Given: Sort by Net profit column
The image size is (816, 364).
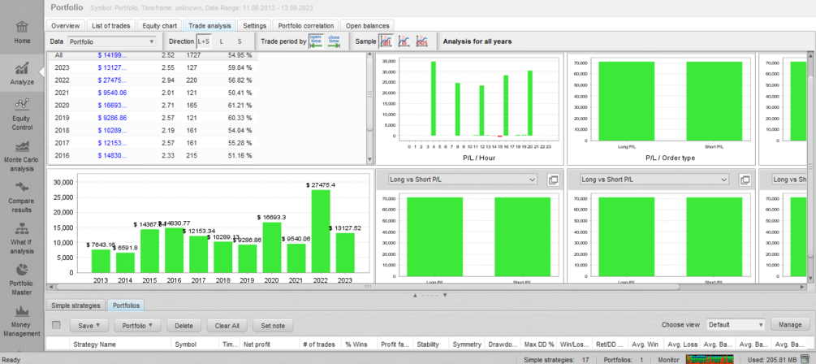Looking at the screenshot, I should click(x=270, y=344).
